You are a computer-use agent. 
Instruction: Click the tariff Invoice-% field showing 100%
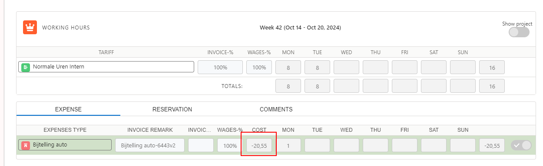(220, 67)
